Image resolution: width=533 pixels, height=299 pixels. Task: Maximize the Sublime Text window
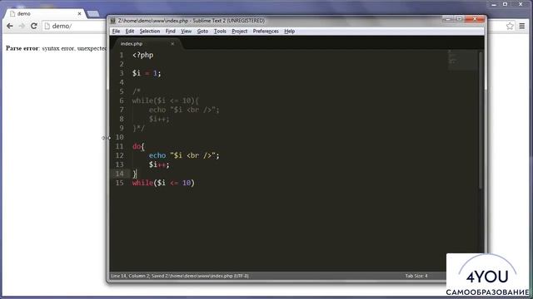click(x=459, y=19)
